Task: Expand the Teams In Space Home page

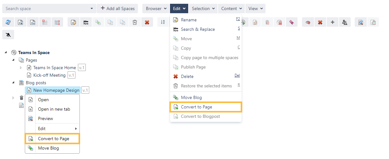Action: pos(21,68)
